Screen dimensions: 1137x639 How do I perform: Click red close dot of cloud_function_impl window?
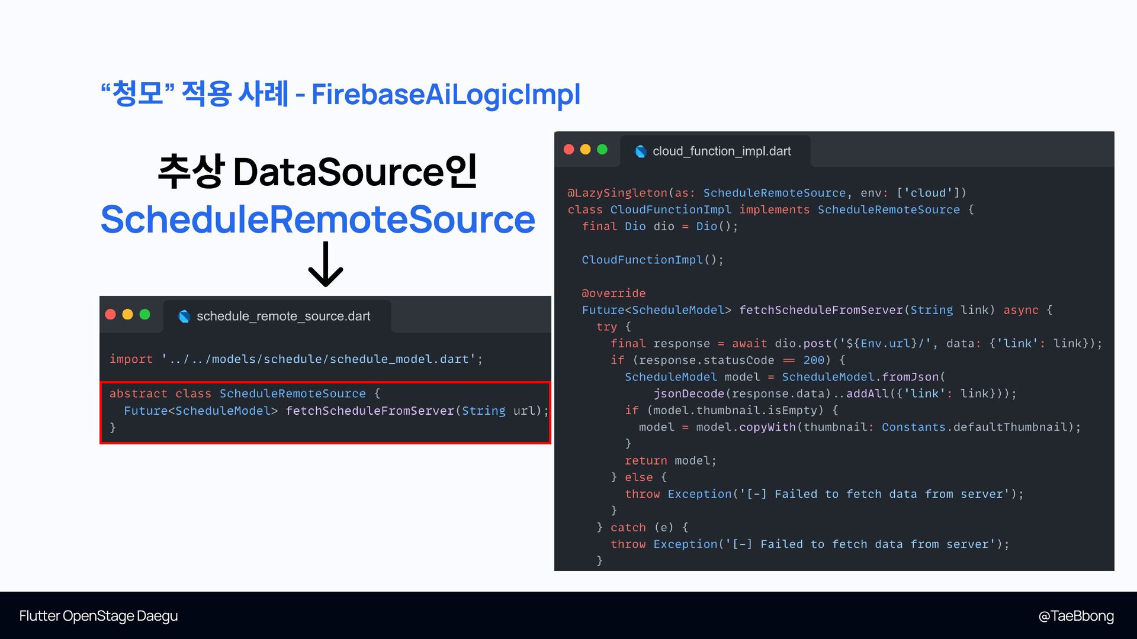click(x=569, y=150)
